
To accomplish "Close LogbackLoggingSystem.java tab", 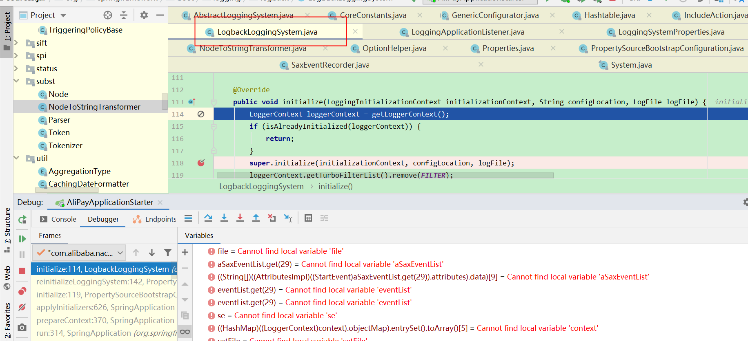I will (355, 31).
